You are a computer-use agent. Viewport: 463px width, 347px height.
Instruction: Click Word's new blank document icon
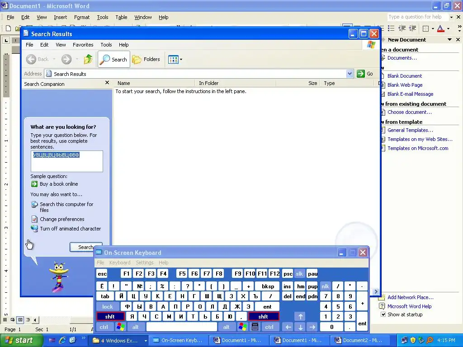(8, 28)
